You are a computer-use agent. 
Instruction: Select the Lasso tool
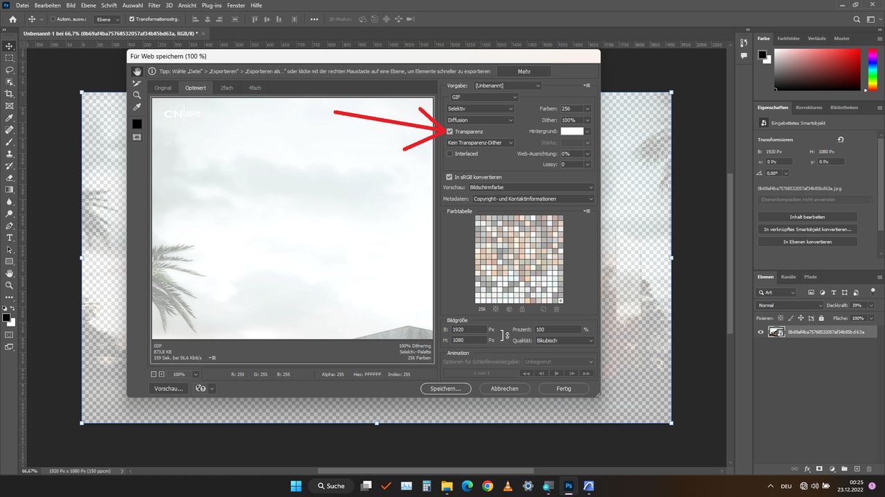pos(9,70)
